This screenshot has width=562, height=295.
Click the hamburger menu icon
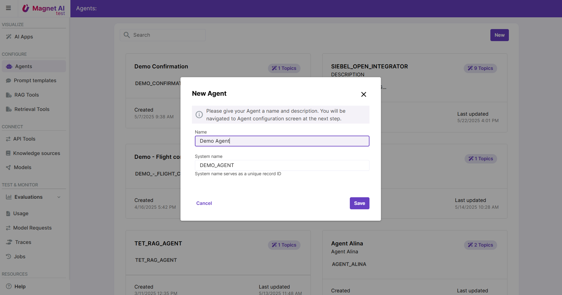9,8
